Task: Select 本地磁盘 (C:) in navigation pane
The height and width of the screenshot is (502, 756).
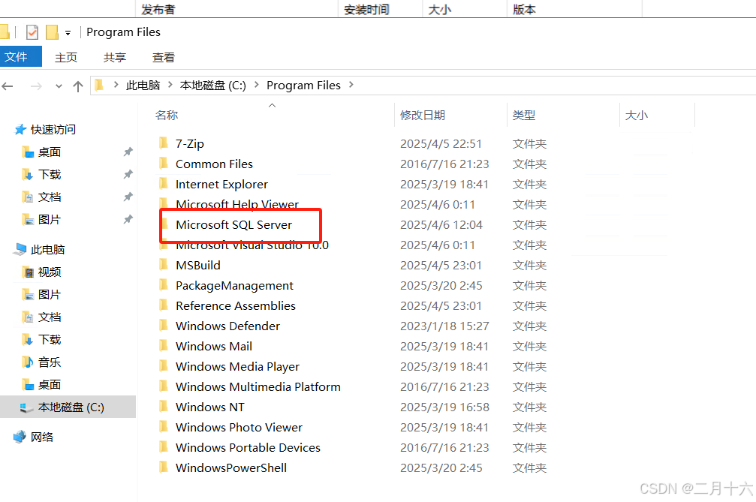Action: coord(71,407)
